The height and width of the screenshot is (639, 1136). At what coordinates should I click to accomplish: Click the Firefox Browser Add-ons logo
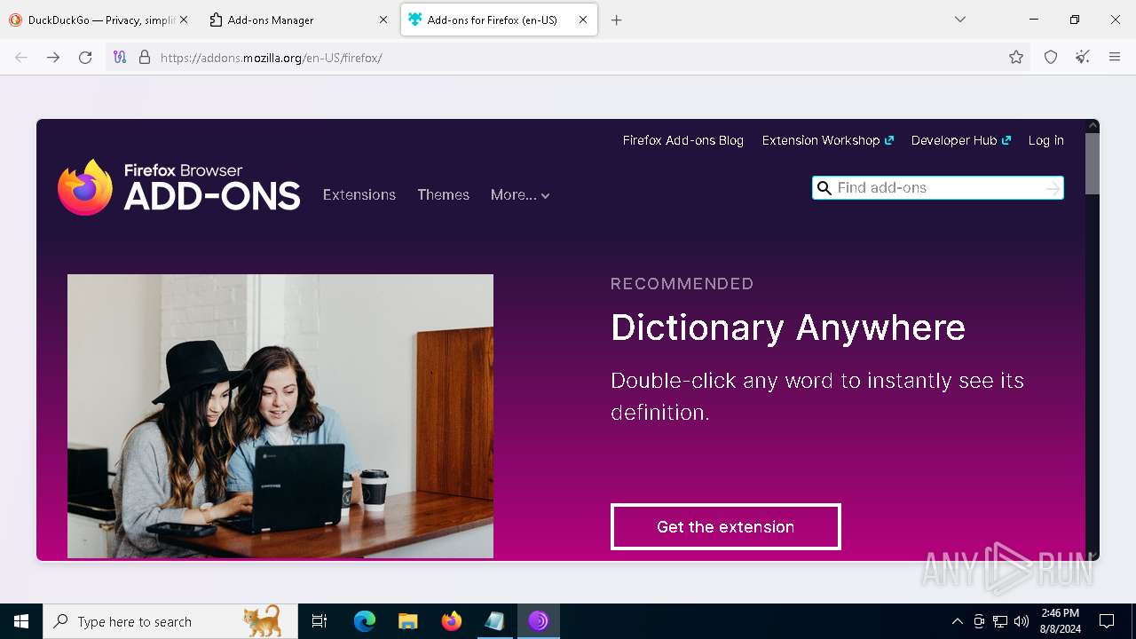pyautogui.click(x=178, y=187)
